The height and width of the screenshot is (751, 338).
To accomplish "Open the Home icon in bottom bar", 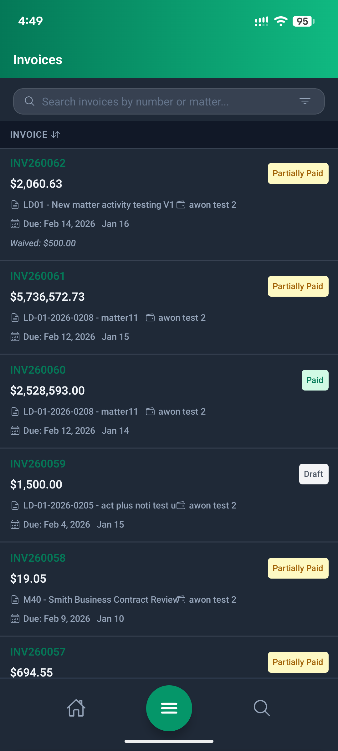I will click(76, 708).
